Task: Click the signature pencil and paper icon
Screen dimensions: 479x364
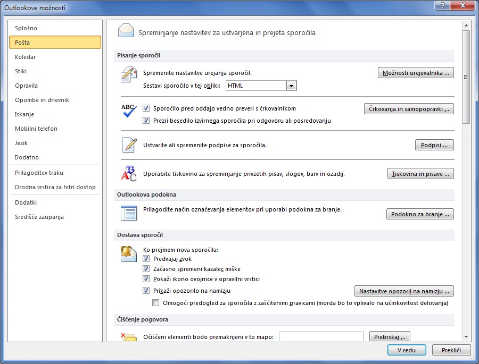Action: (x=129, y=145)
